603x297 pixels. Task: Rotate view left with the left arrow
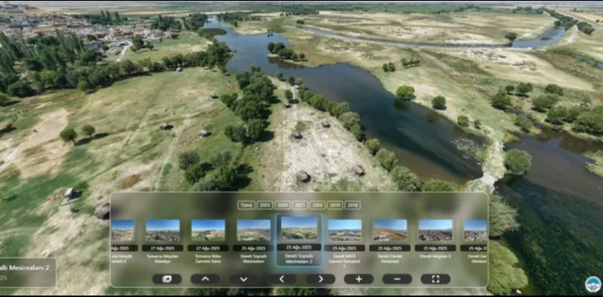click(282, 279)
